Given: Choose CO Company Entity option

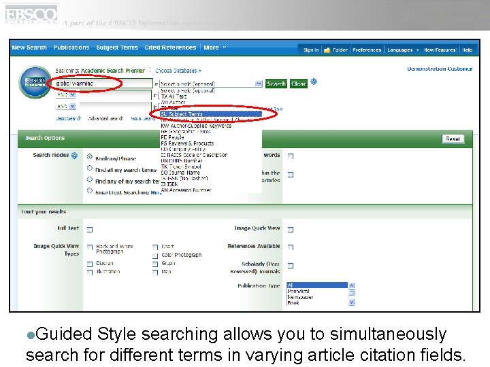Looking at the screenshot, I should point(211,149).
